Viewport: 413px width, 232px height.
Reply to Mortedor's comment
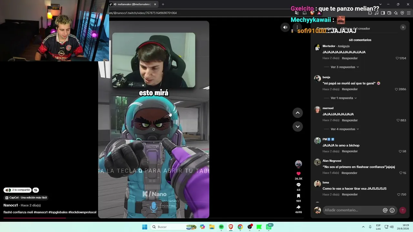pyautogui.click(x=350, y=58)
